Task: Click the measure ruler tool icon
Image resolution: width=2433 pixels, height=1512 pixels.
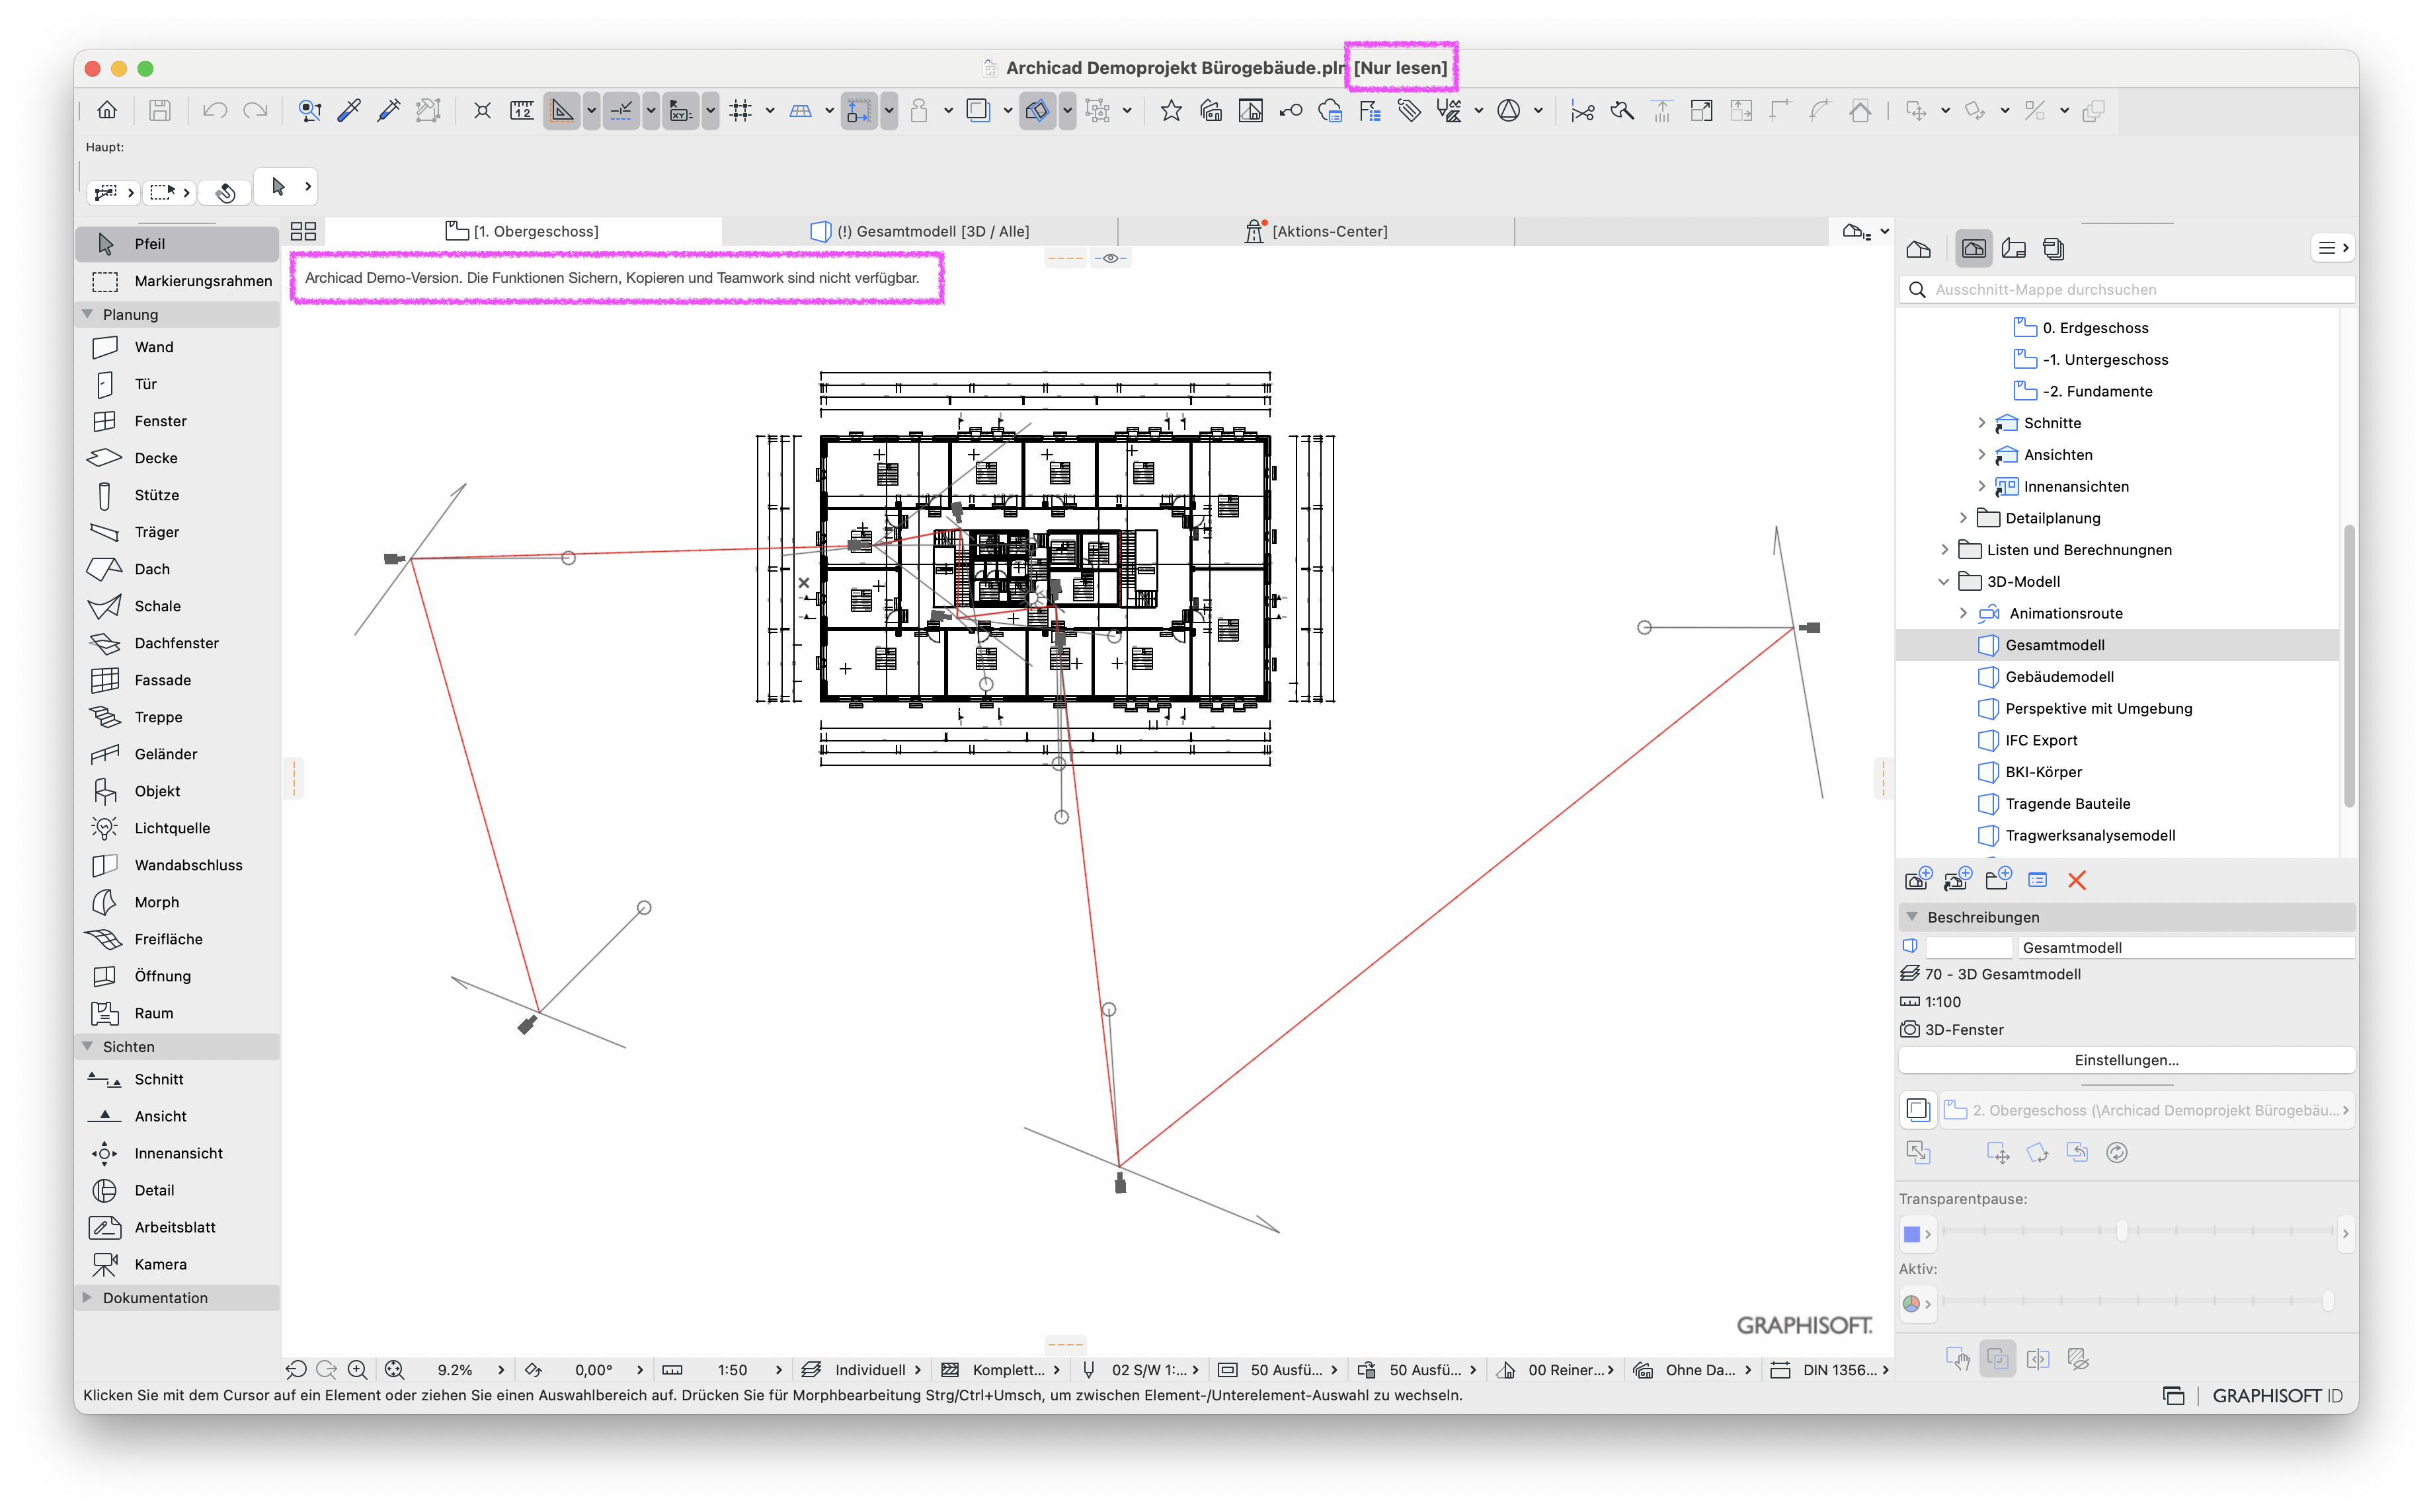Action: pos(521,110)
